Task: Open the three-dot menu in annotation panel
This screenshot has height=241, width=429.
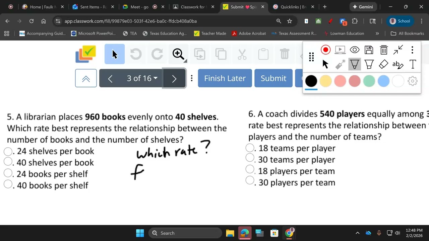Action: (x=412, y=50)
